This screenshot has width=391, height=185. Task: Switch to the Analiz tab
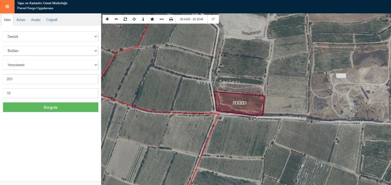pos(36,20)
